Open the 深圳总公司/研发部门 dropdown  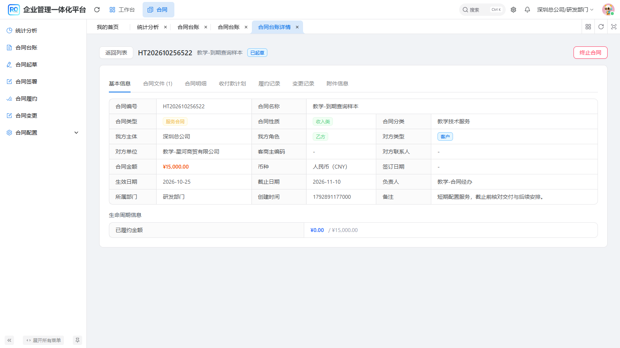click(x=565, y=10)
